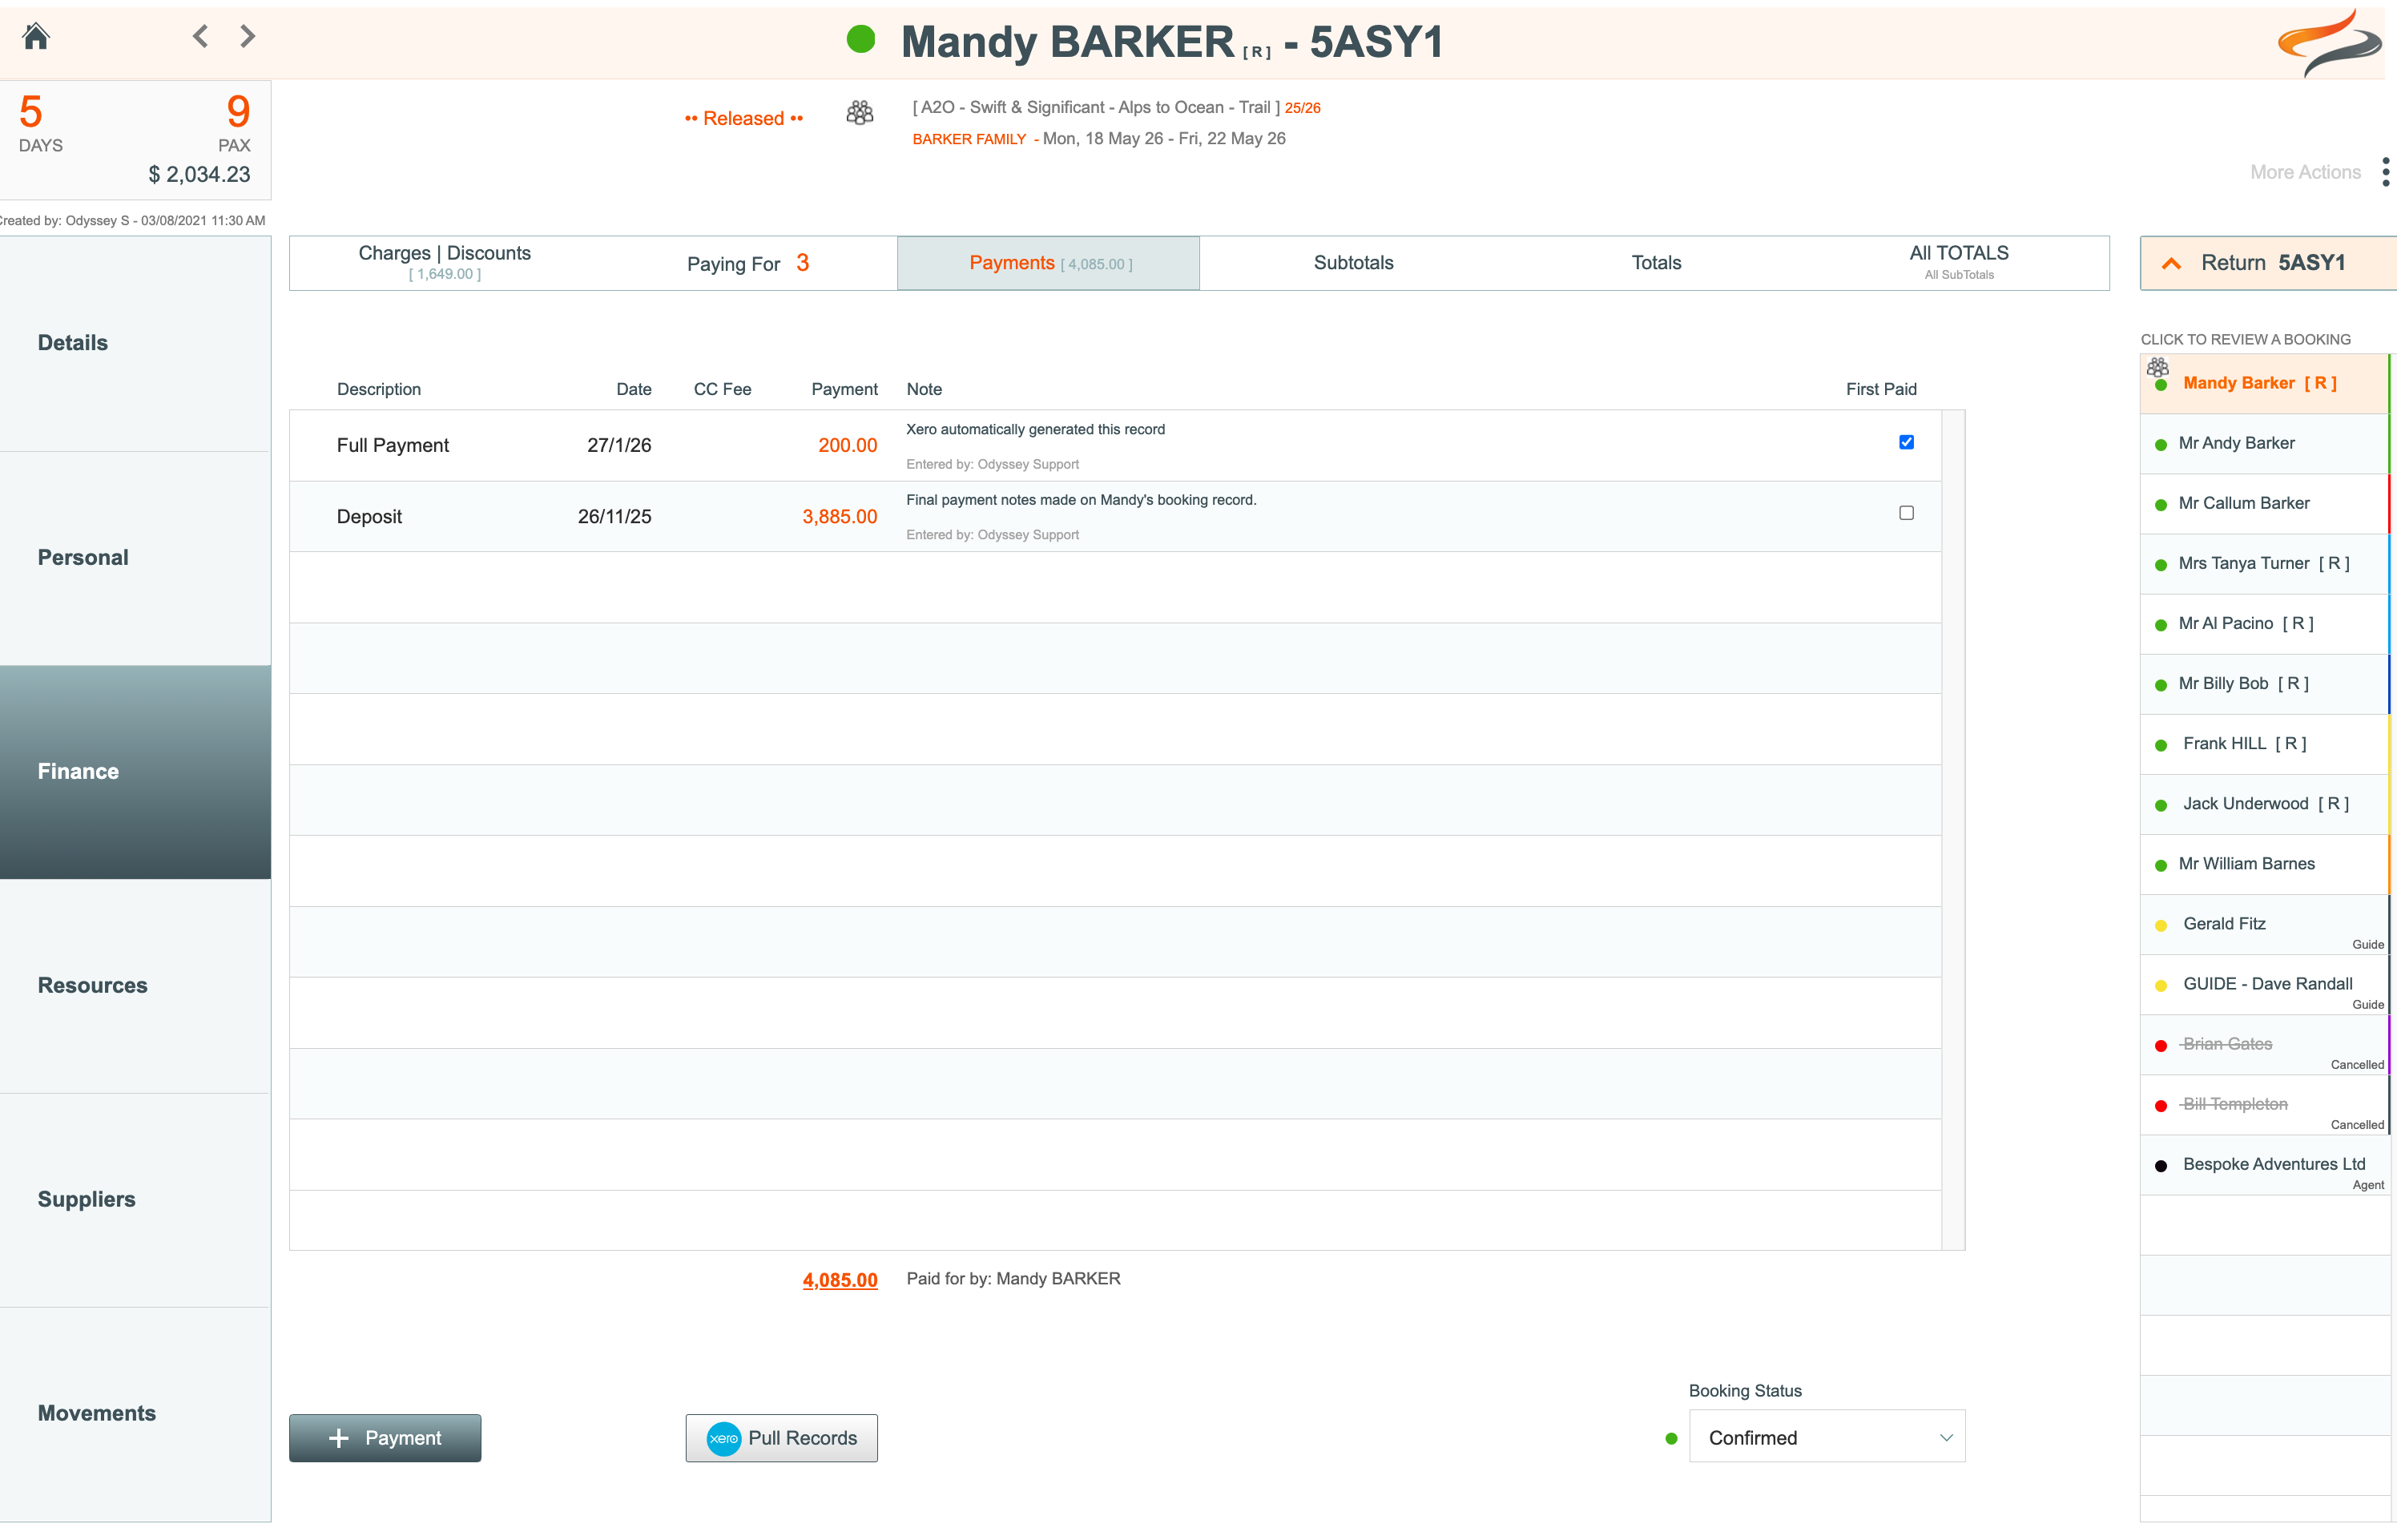Select the Payments tab

1049,263
